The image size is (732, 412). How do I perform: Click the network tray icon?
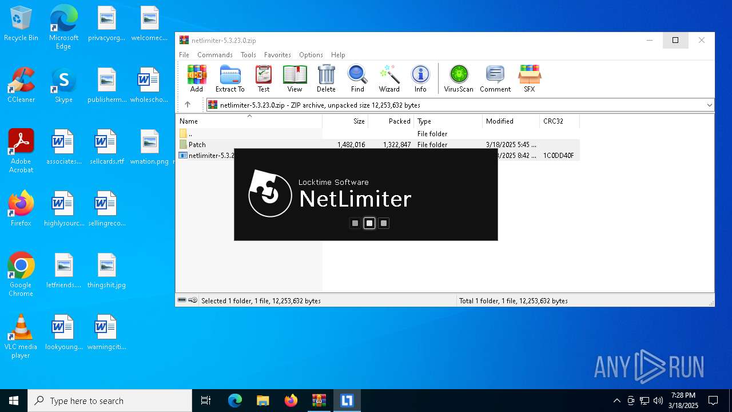(645, 401)
